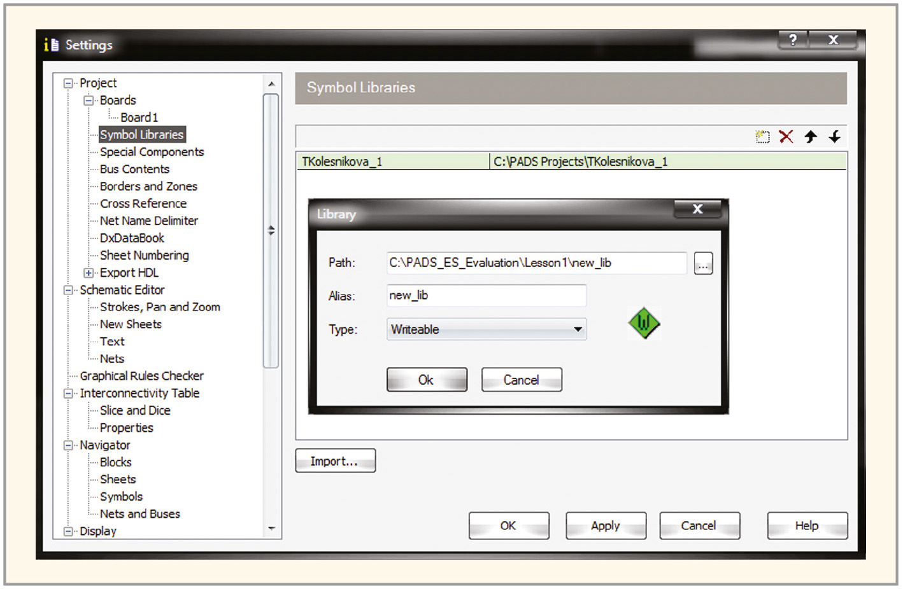Collapse the Schematic Editor tree node
The height and width of the screenshot is (589, 903).
[x=68, y=290]
